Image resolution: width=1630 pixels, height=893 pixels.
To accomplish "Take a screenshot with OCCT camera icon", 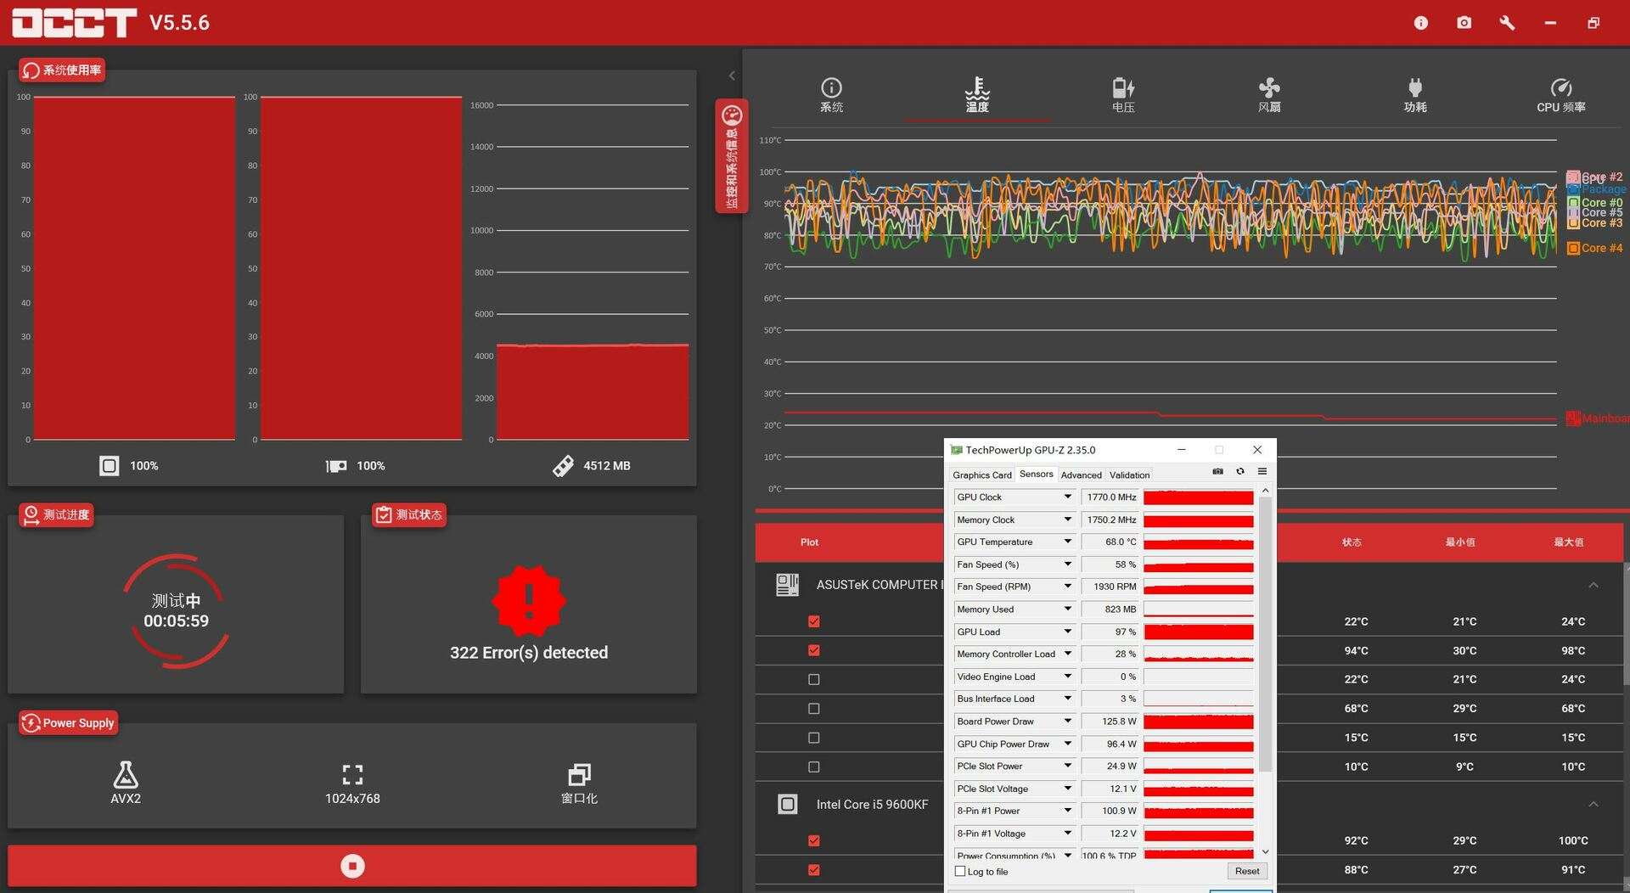I will coord(1464,23).
